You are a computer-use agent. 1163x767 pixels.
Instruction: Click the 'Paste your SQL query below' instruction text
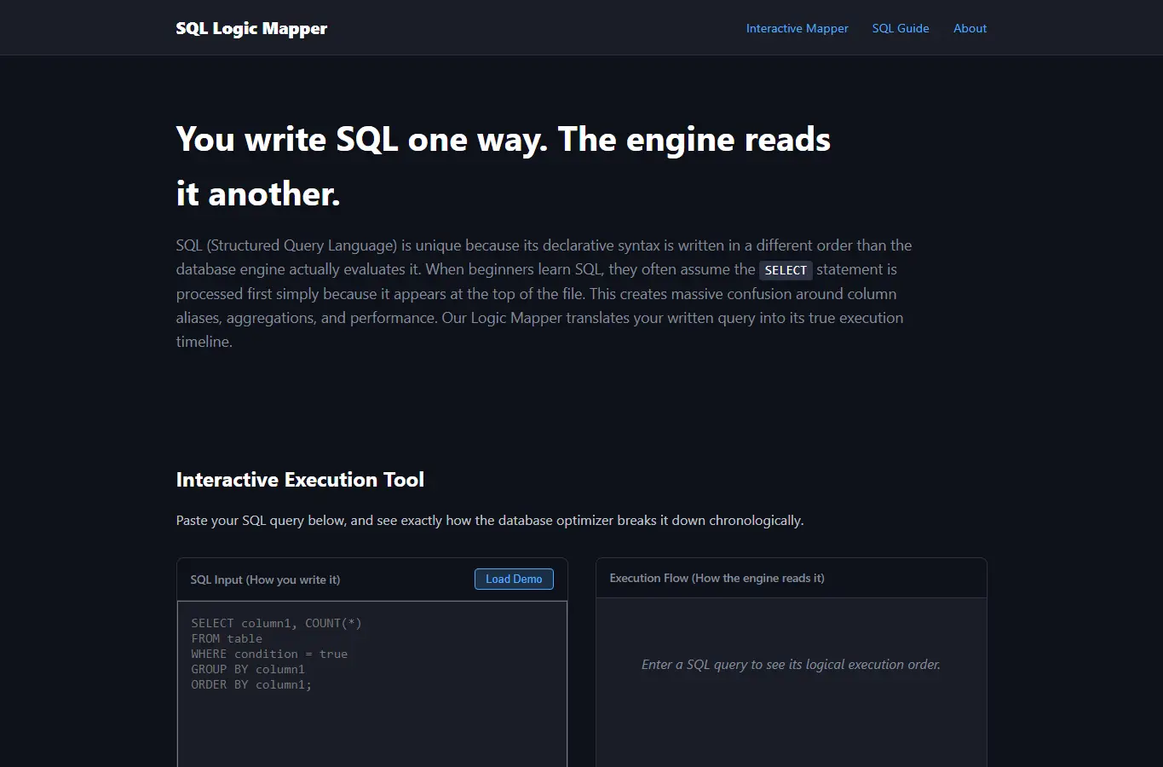pyautogui.click(x=490, y=521)
